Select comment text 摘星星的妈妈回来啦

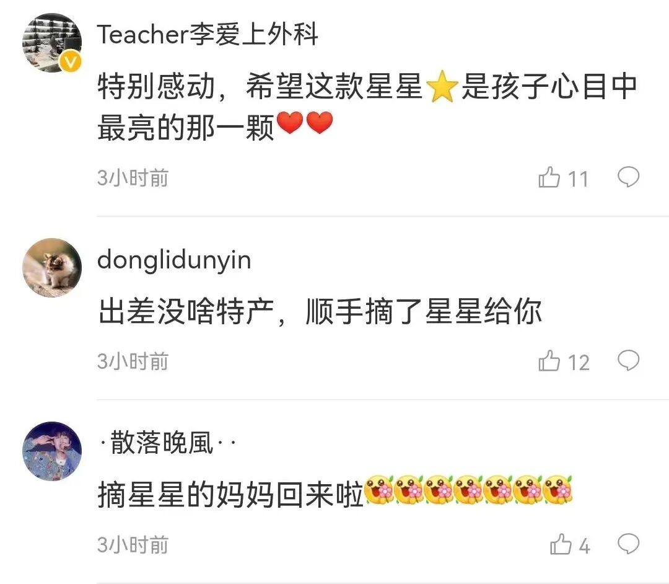pyautogui.click(x=230, y=495)
